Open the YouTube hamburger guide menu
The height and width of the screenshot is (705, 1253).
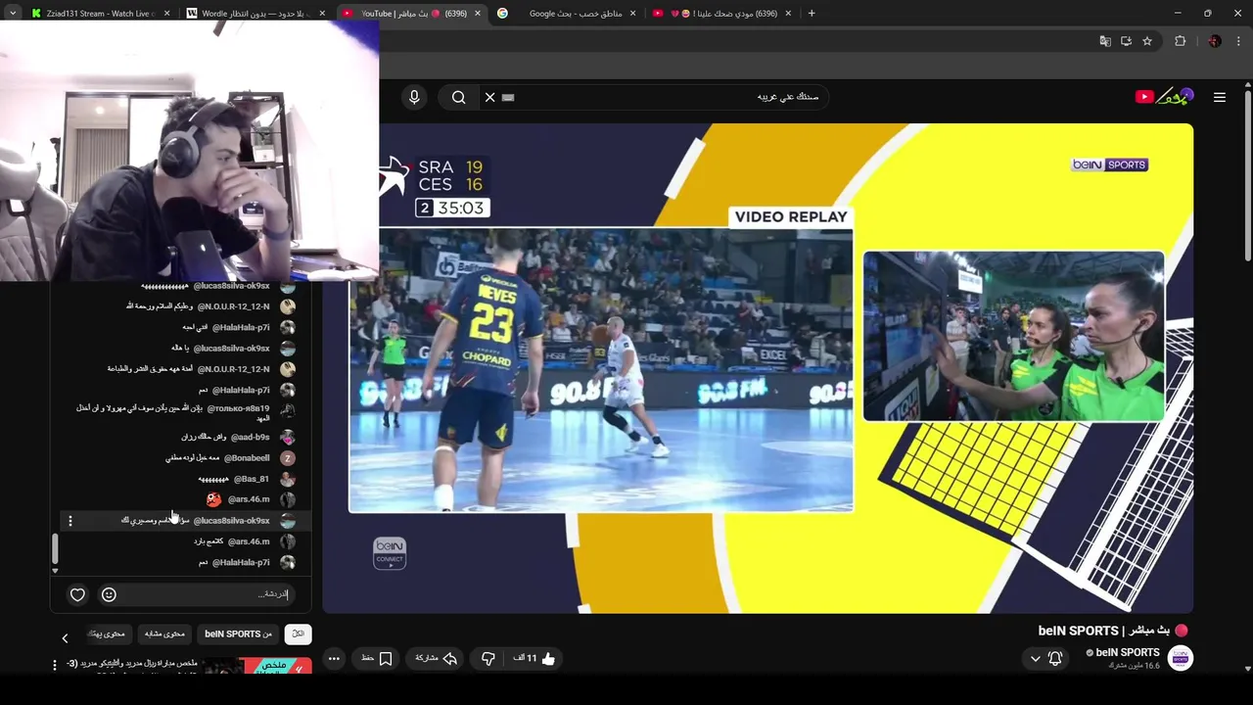click(x=1220, y=97)
